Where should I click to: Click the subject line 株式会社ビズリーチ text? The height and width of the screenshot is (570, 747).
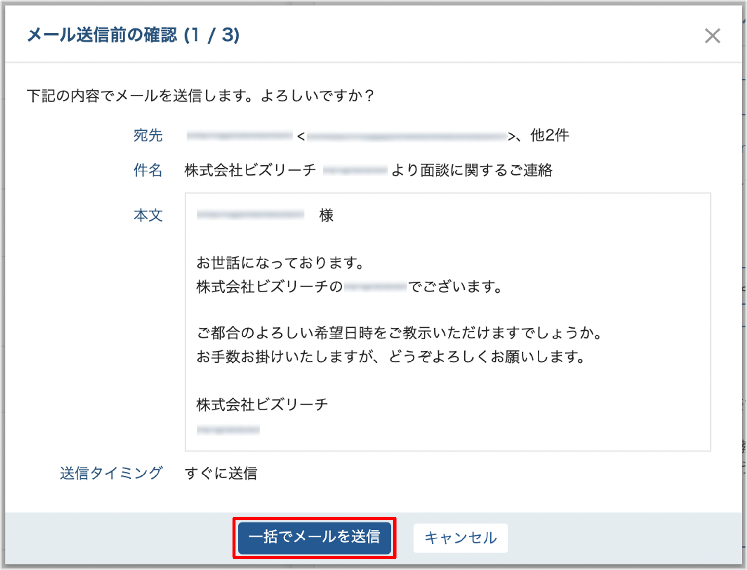click(x=250, y=170)
